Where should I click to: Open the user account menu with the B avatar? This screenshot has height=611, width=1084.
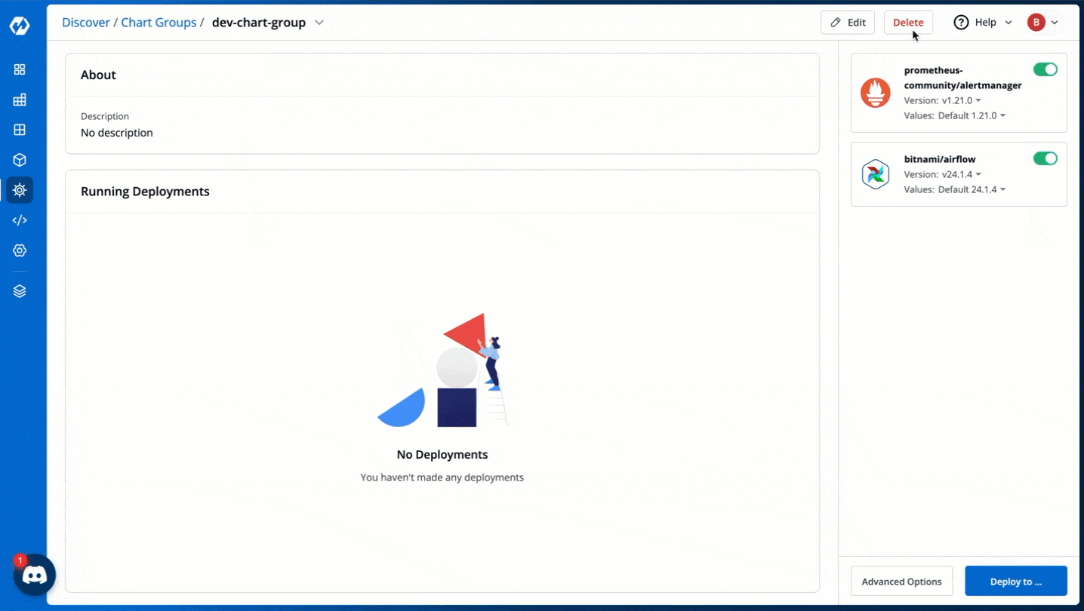click(x=1042, y=22)
